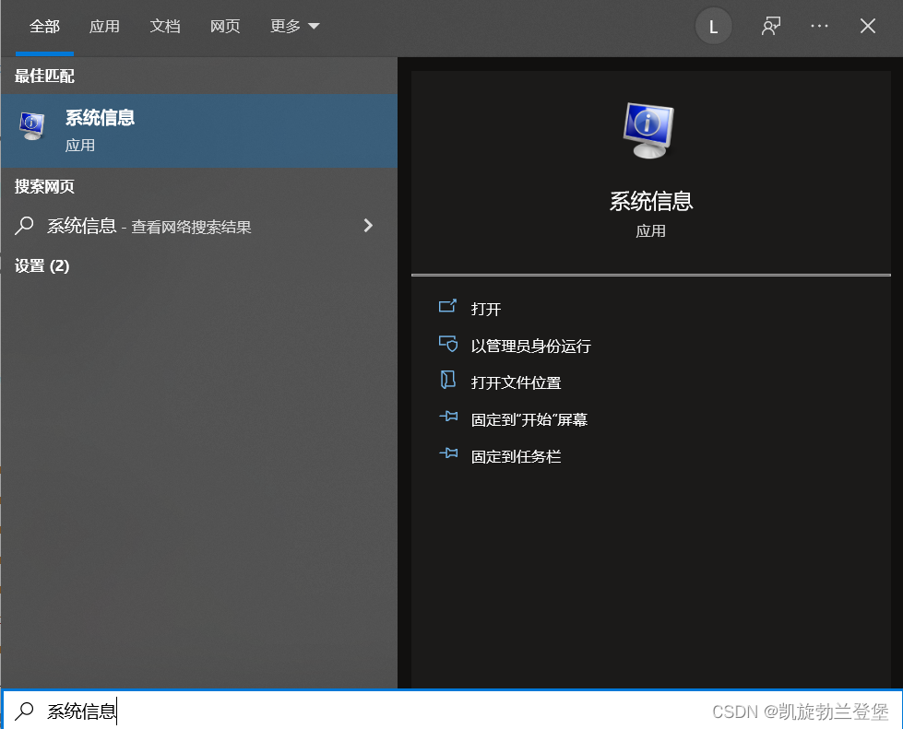Click the pin icon for 固定到"开始"屏幕
903x729 pixels.
click(448, 417)
